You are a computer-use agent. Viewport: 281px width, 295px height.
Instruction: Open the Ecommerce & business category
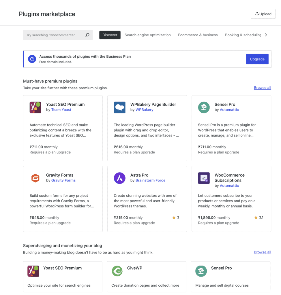(x=198, y=35)
